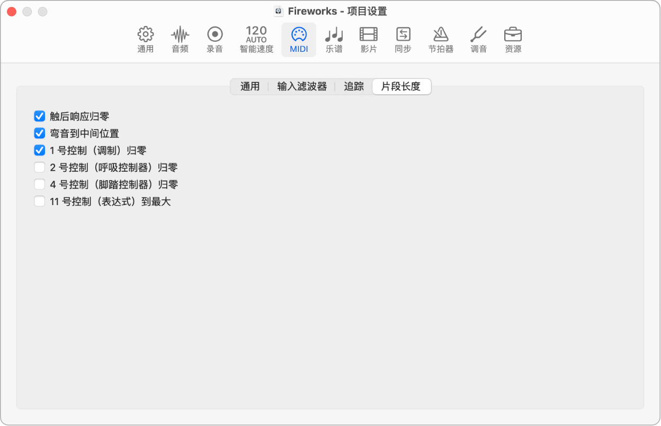The height and width of the screenshot is (426, 661).
Task: Switch to the 输入滤波器 tab
Action: pyautogui.click(x=302, y=87)
